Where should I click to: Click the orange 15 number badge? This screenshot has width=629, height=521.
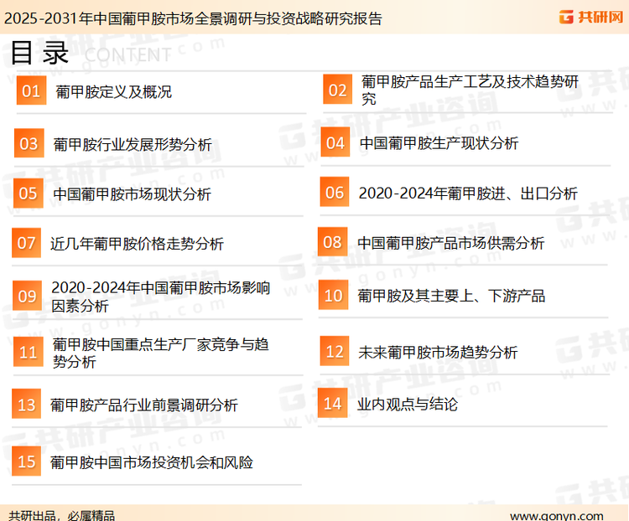[x=27, y=462]
